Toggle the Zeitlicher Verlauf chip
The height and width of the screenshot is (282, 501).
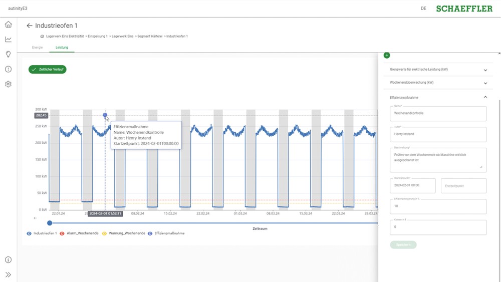click(48, 70)
